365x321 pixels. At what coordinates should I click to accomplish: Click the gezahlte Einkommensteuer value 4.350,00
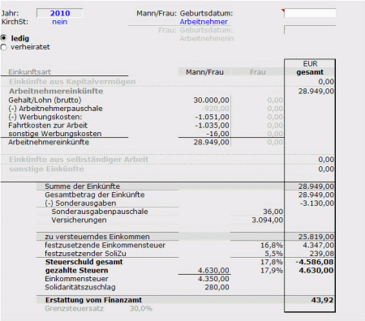(213, 279)
